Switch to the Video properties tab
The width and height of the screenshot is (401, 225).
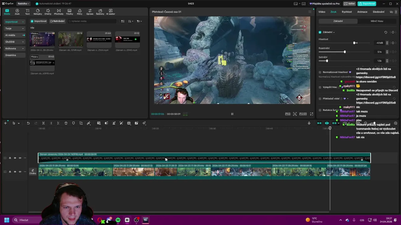(322, 12)
